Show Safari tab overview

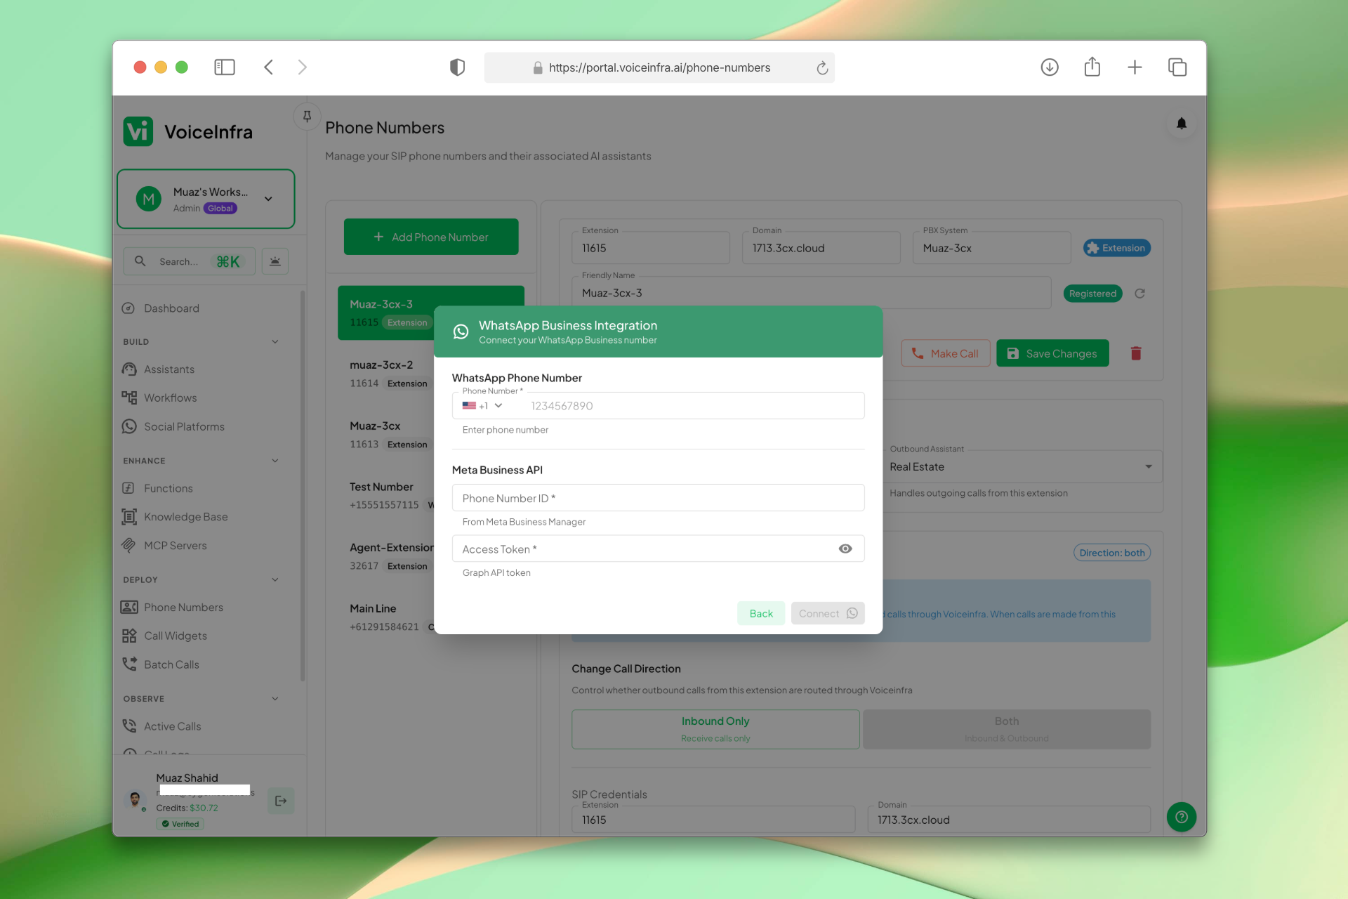tap(1177, 67)
